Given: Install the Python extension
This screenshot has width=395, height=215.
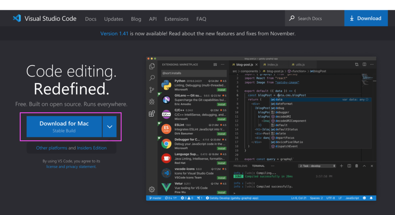Looking at the screenshot, I should [222, 90].
